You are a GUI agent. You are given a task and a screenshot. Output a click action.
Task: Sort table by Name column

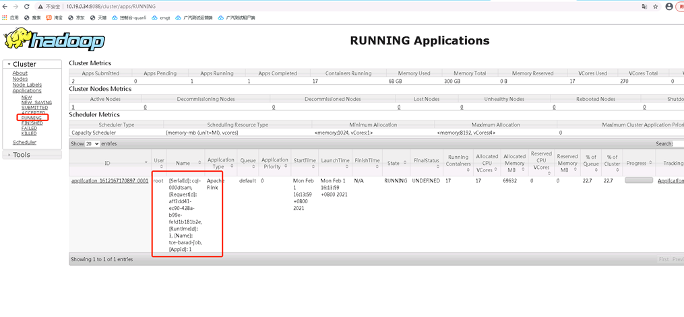(186, 163)
